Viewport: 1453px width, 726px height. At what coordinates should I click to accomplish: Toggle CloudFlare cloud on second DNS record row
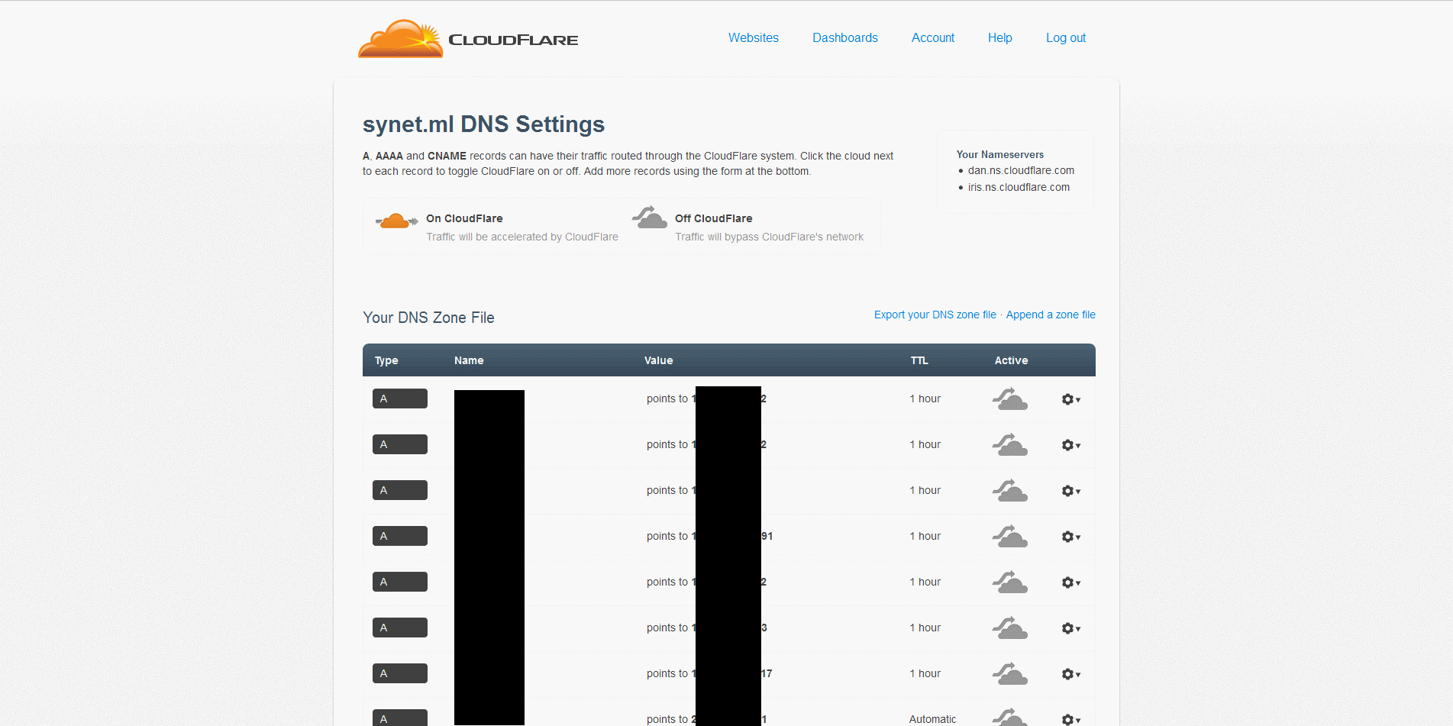click(1009, 445)
